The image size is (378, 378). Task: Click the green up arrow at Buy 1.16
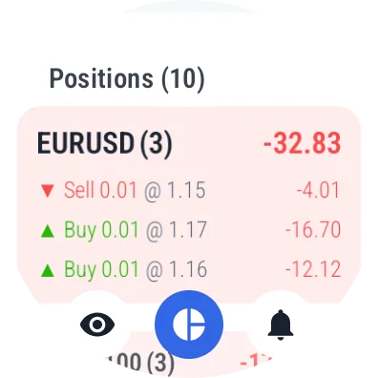coord(48,270)
